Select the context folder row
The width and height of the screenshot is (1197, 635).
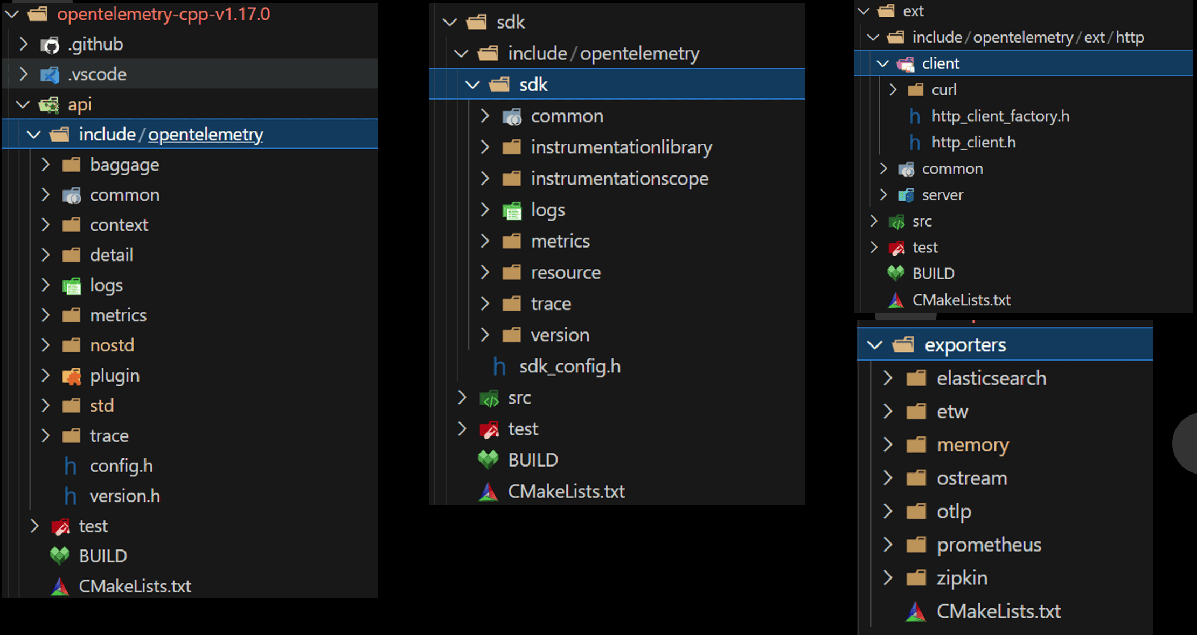coord(191,225)
